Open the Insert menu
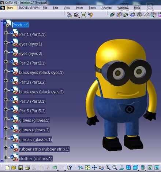 tap(79, 8)
